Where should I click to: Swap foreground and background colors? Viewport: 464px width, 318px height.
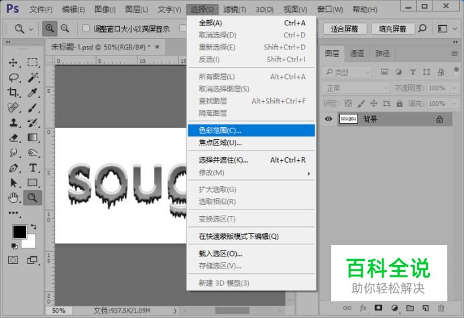pos(34,227)
